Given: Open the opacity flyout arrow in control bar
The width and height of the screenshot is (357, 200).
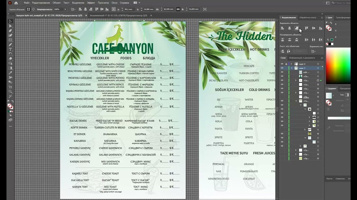Looking at the screenshot, I should (x=65, y=9).
